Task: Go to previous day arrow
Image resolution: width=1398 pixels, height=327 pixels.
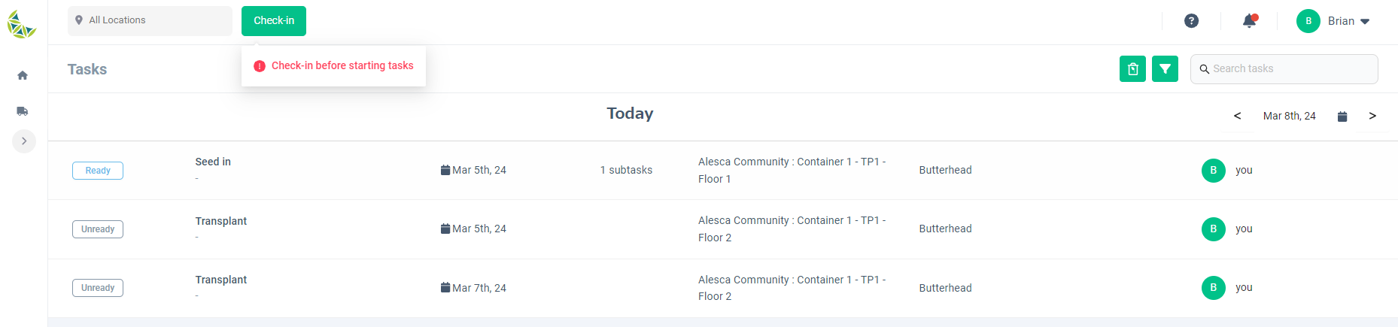Action: (1237, 116)
